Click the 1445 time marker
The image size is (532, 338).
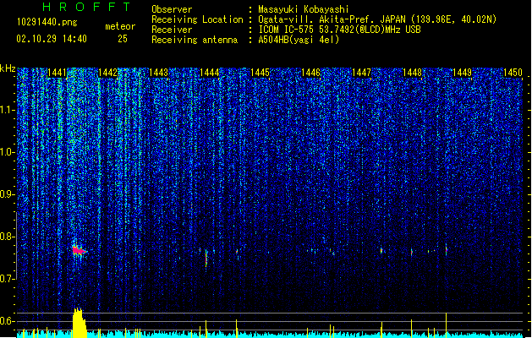(260, 73)
